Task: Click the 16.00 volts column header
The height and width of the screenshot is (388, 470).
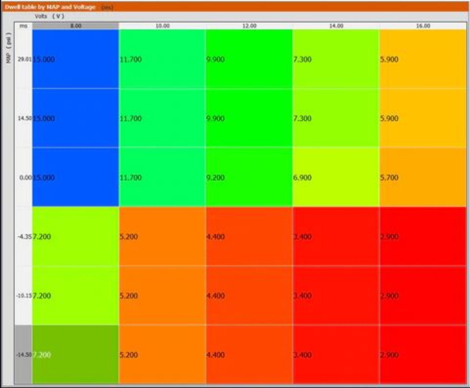Action: [423, 26]
